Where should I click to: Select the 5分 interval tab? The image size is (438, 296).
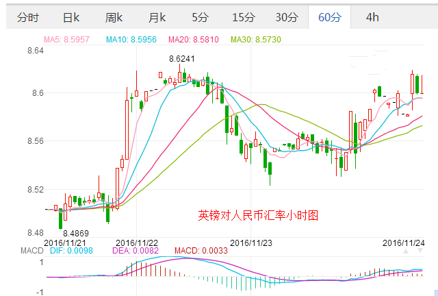tap(200, 17)
